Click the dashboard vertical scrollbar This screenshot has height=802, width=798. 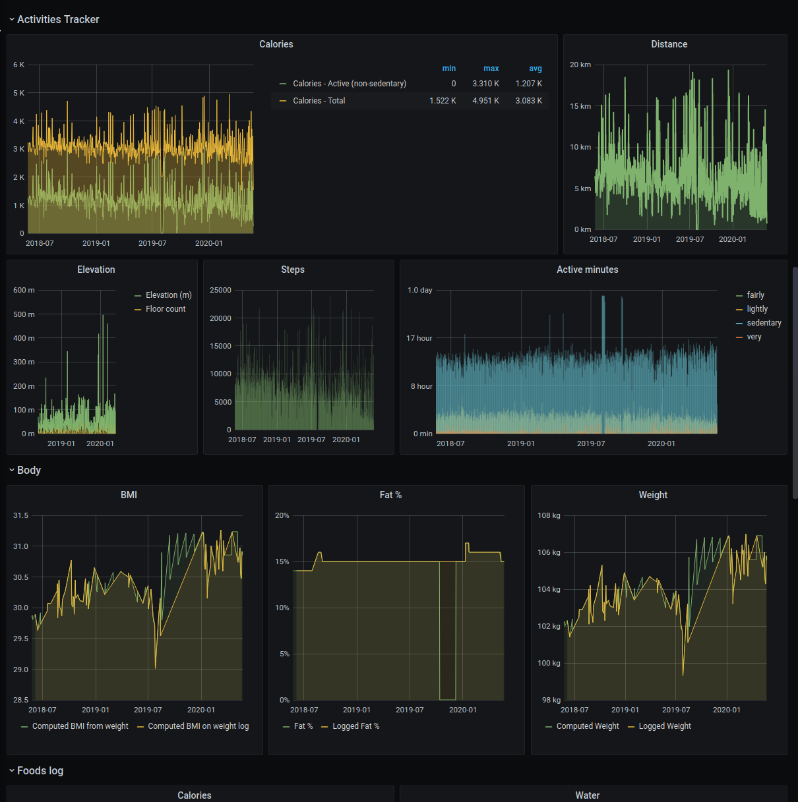coord(795,382)
